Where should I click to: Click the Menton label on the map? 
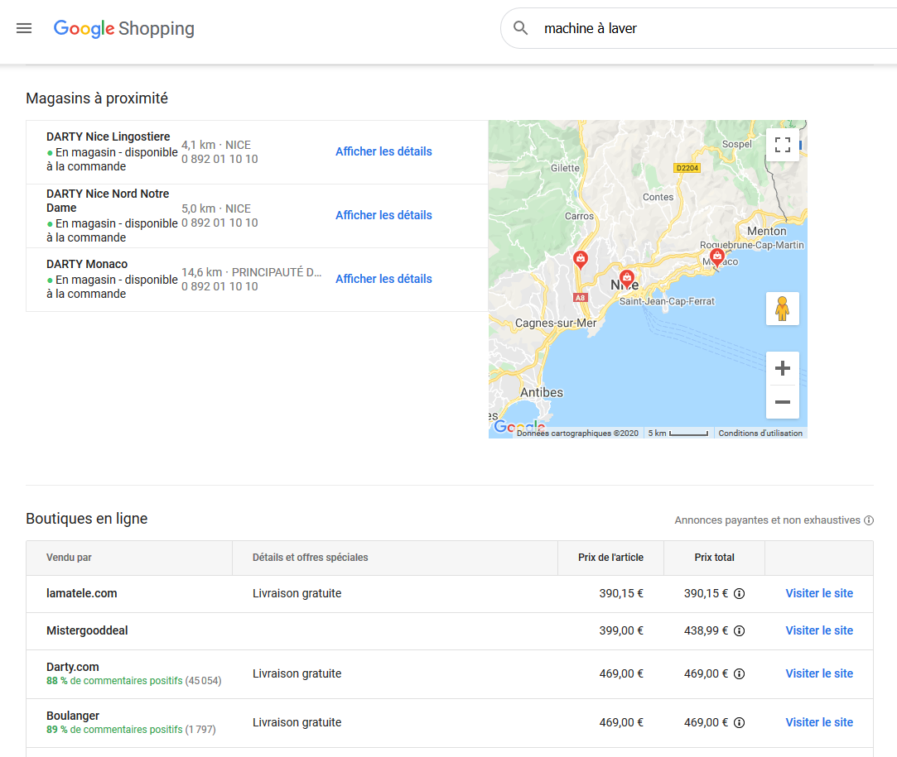767,231
